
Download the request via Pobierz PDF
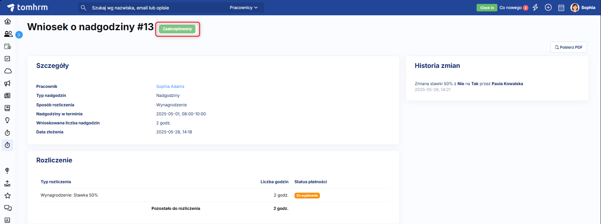[x=568, y=47]
